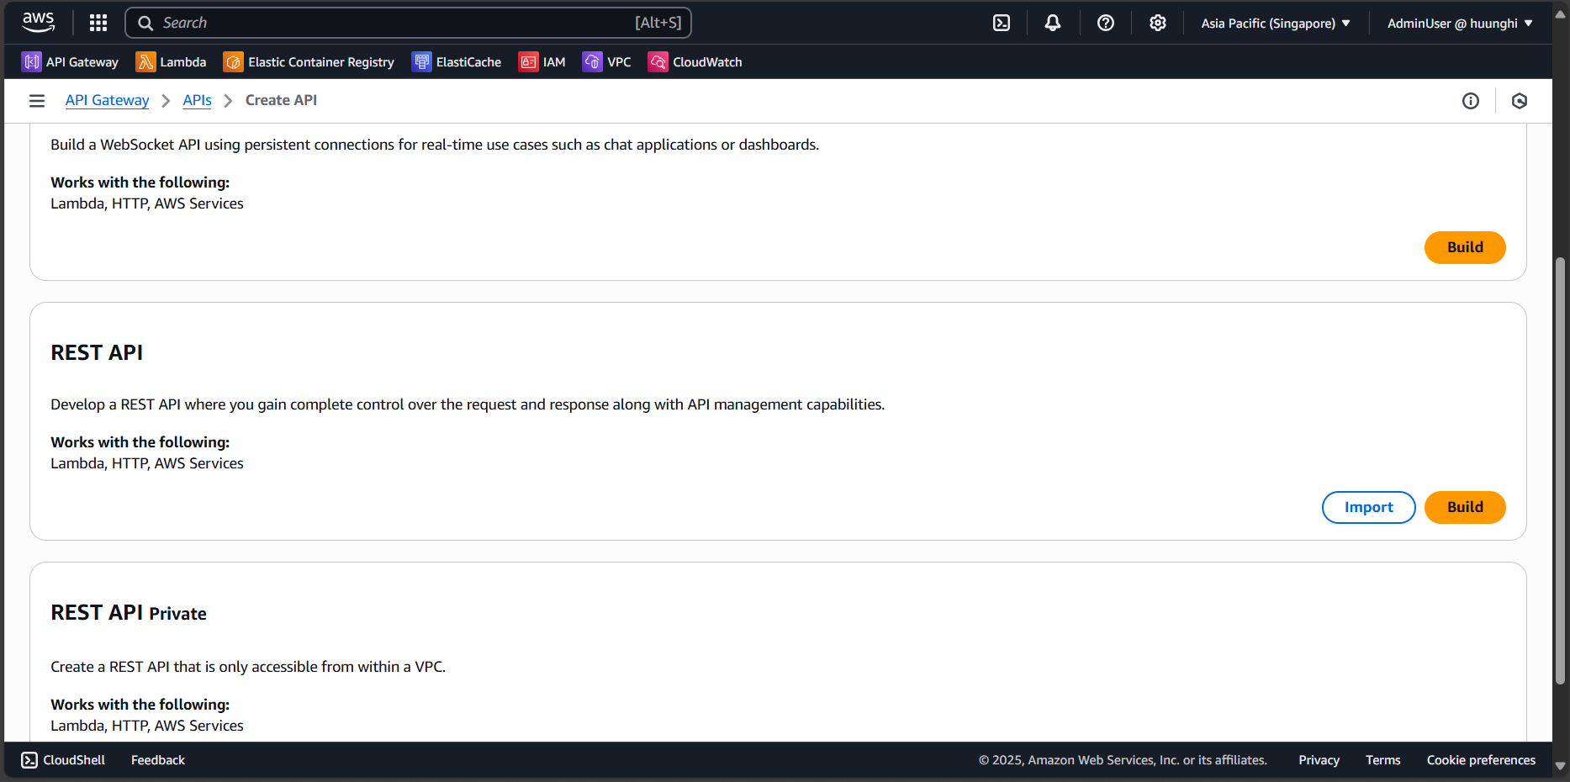Open IAM favorite shortcut
Viewport: 1570px width, 782px height.
(x=542, y=62)
